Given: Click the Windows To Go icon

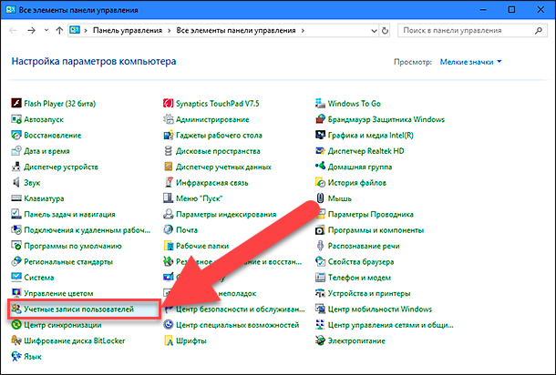Looking at the screenshot, I should 320,104.
